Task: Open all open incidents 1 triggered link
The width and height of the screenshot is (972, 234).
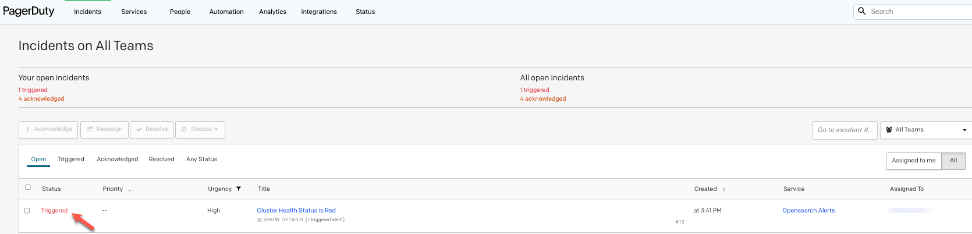Action: coord(535,90)
